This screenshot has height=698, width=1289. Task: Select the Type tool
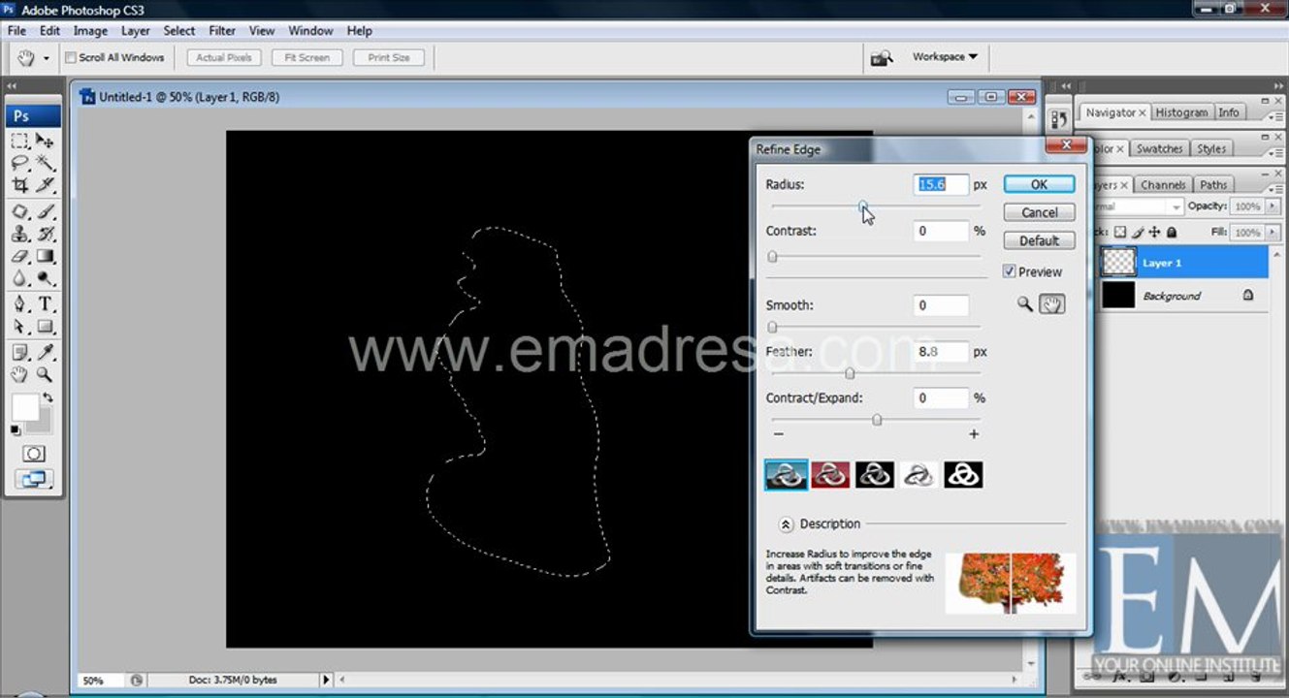45,304
